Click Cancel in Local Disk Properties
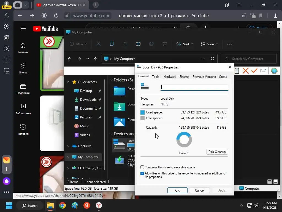This screenshot has height=212, width=282. tap(199, 190)
